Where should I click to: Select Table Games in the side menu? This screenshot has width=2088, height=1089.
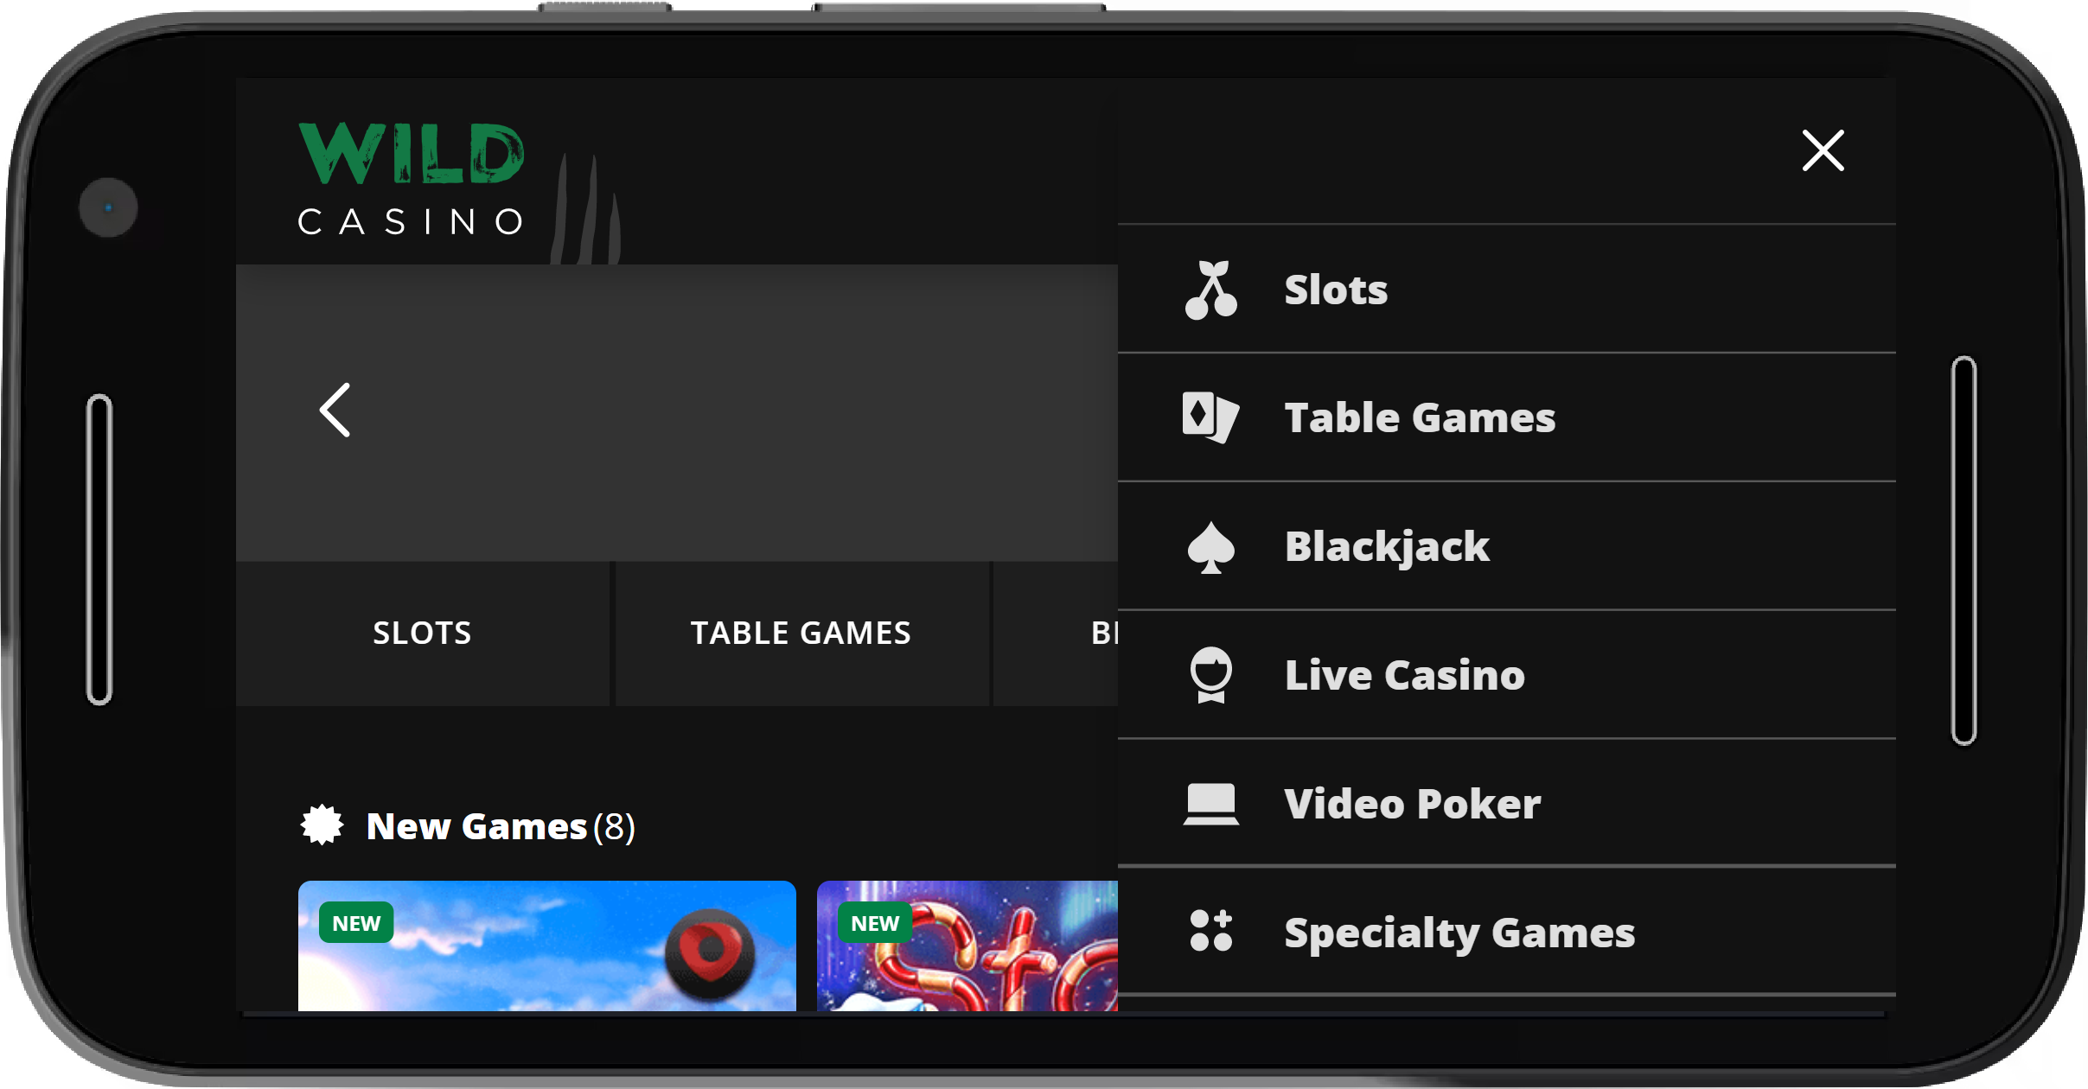(x=1506, y=417)
